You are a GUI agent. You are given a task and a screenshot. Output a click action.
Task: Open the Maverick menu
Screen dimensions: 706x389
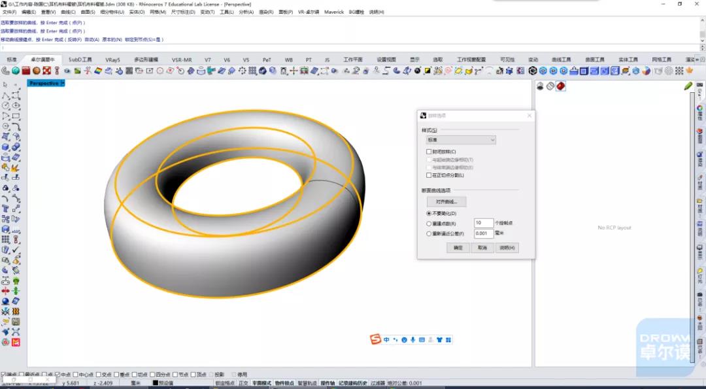[333, 12]
